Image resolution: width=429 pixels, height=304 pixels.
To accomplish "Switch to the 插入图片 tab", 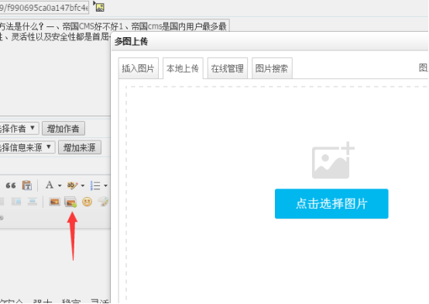I will pos(139,68).
